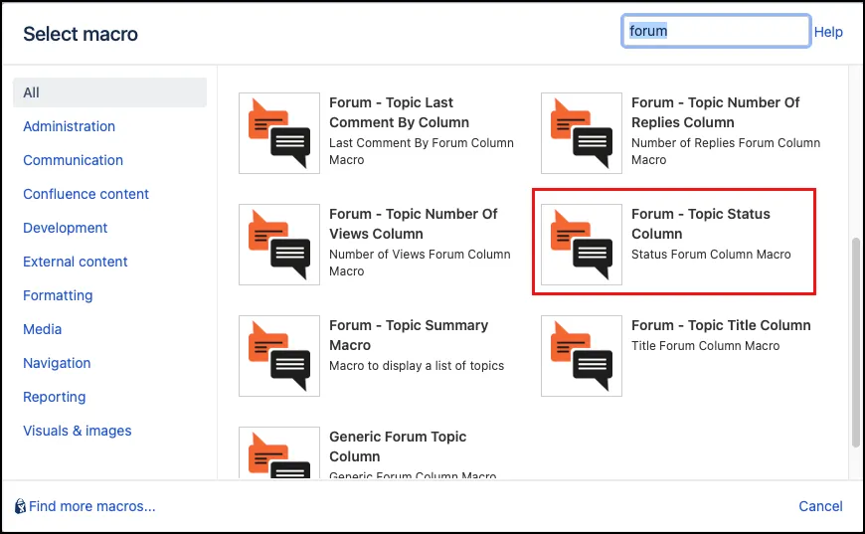Click description Title Forum Column Macro
This screenshot has height=534, width=865.
coord(706,346)
